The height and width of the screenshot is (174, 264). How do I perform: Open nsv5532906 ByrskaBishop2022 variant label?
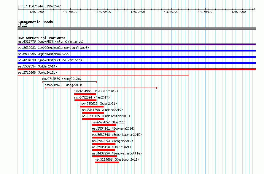pos(44,54)
